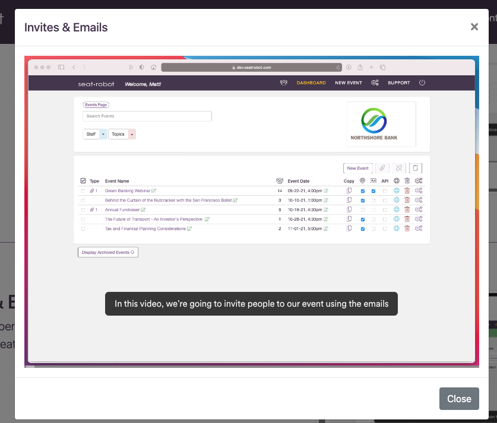The height and width of the screenshot is (423, 497).
Task: Click the contacts people icon in the navigation bar
Action: (x=283, y=82)
